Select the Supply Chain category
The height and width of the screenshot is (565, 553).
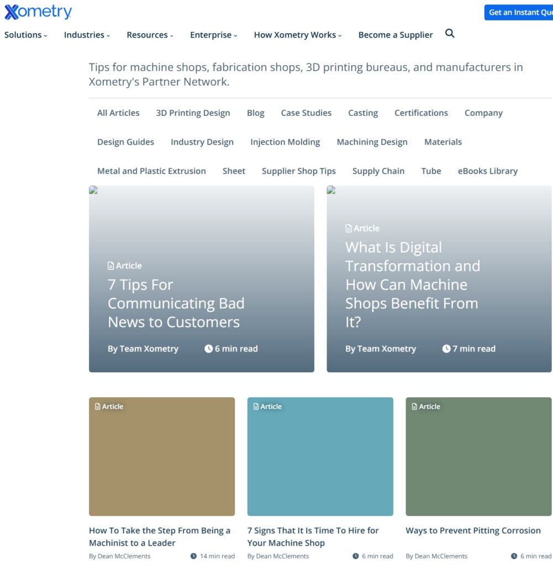click(378, 171)
